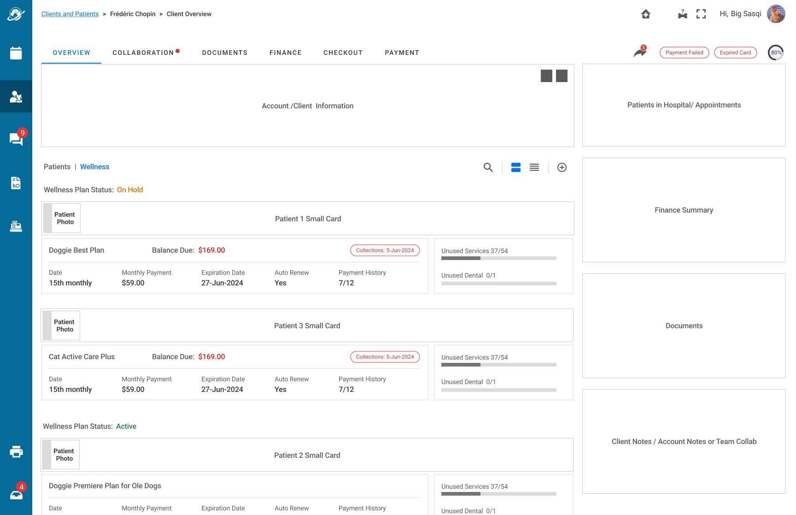Switch to card view layout
This screenshot has width=796, height=515.
point(516,167)
